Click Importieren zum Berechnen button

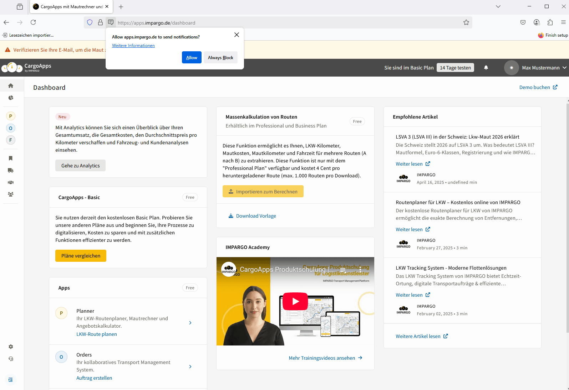coord(263,191)
